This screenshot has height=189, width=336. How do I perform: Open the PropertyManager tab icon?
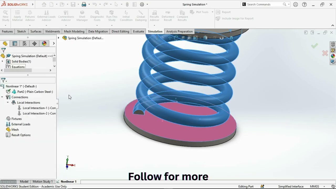click(15, 44)
